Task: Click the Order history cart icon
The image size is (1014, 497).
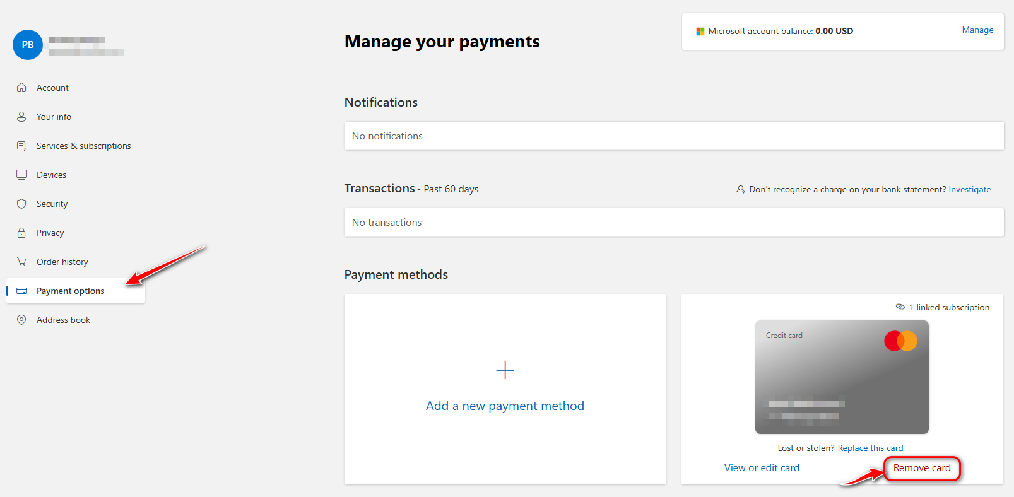Action: [21, 262]
